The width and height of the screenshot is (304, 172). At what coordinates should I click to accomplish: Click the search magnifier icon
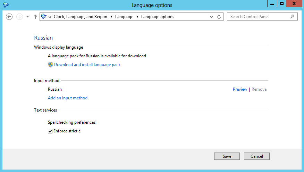click(293, 16)
